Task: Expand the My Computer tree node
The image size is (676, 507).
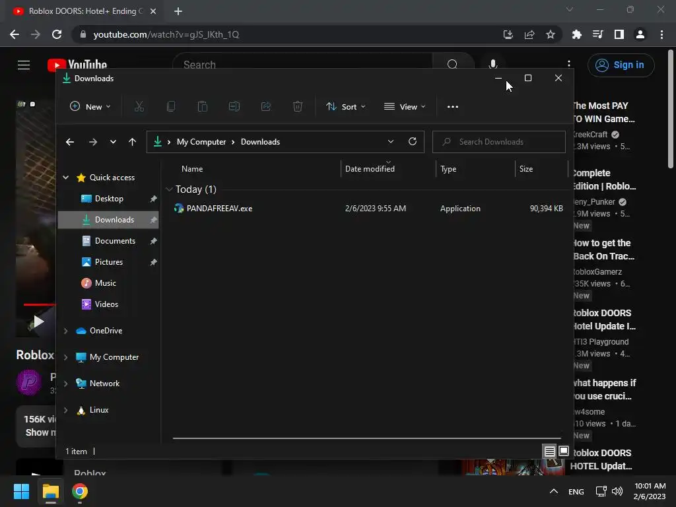Action: pyautogui.click(x=65, y=357)
